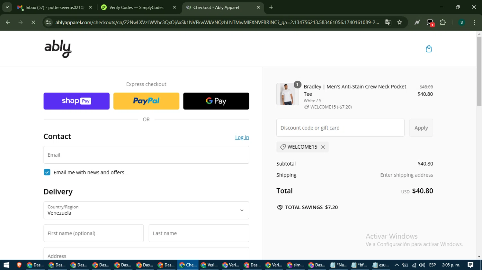Click the Apply discount button
The image size is (482, 270).
tap(421, 128)
